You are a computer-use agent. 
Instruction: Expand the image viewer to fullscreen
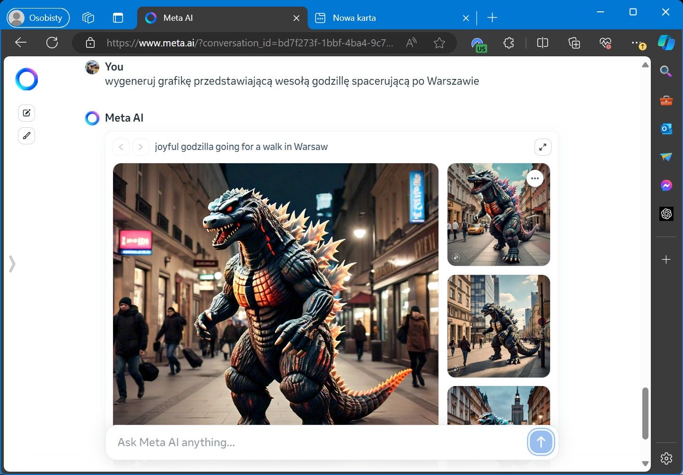click(543, 147)
